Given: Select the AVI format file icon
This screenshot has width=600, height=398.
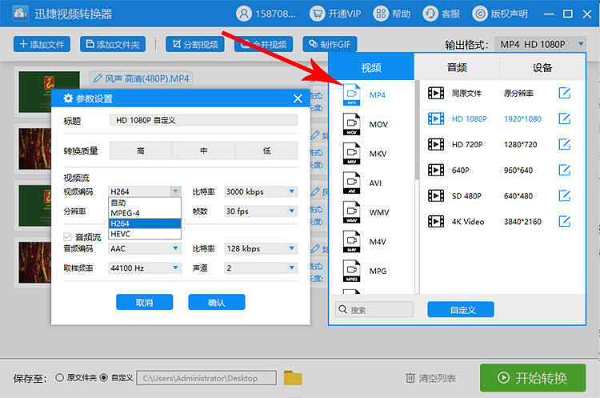Looking at the screenshot, I should click(x=352, y=183).
